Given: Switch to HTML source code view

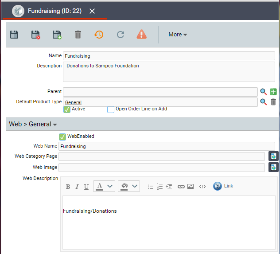Looking at the screenshot, I should click(x=202, y=187).
